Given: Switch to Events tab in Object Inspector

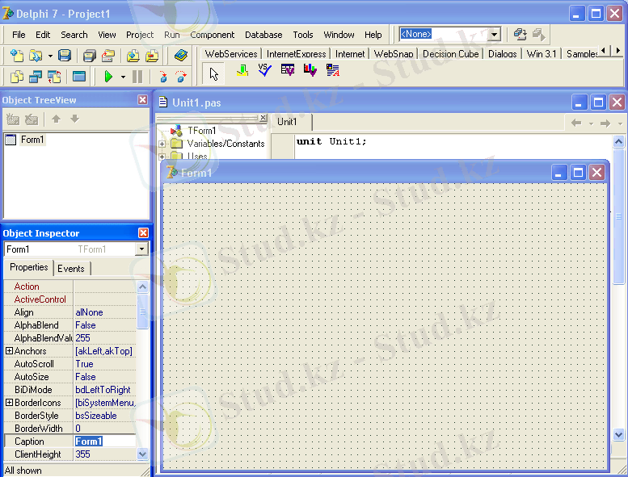Looking at the screenshot, I should [71, 269].
